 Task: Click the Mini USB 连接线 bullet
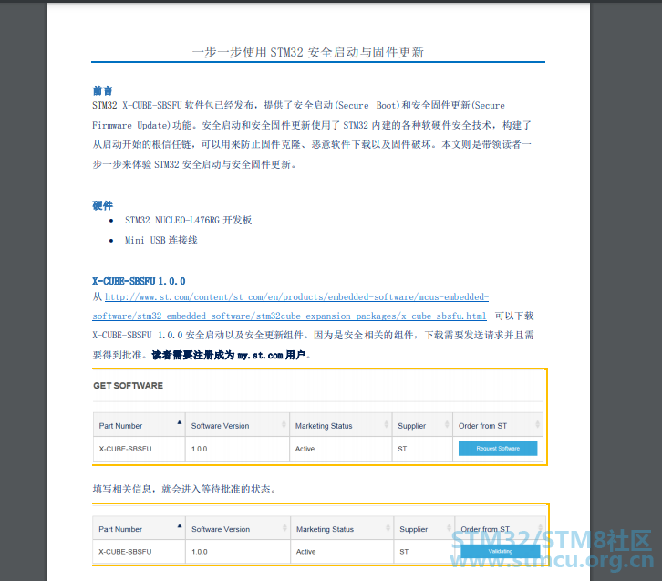point(160,240)
